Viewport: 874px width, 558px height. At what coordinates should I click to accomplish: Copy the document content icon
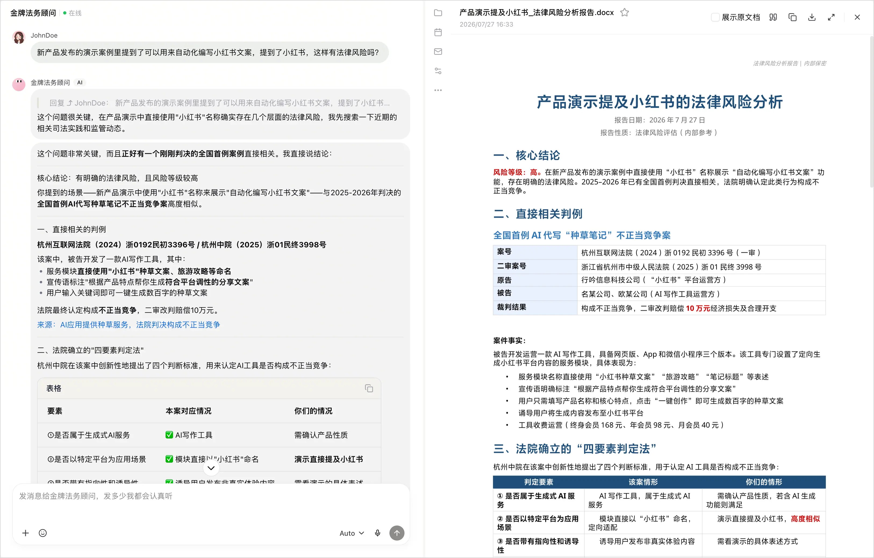click(x=793, y=17)
